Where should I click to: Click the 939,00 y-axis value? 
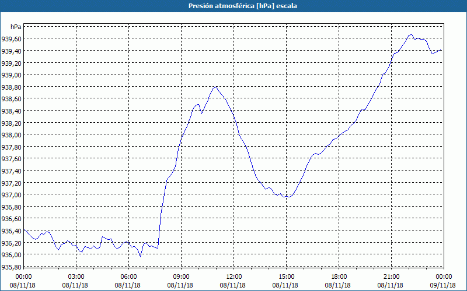point(11,75)
